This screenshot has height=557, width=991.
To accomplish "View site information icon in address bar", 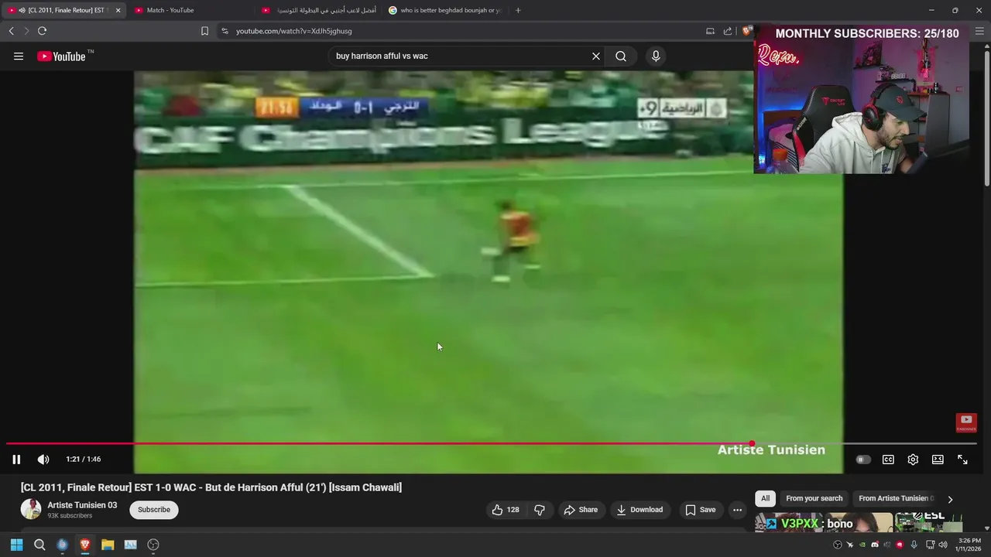I will pyautogui.click(x=225, y=31).
